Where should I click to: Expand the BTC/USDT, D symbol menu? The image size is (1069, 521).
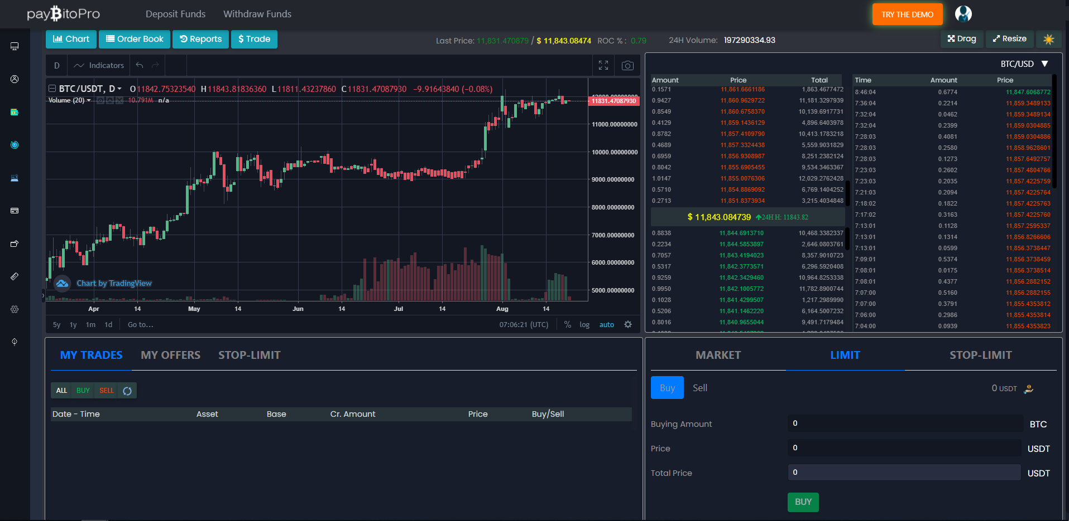click(119, 89)
